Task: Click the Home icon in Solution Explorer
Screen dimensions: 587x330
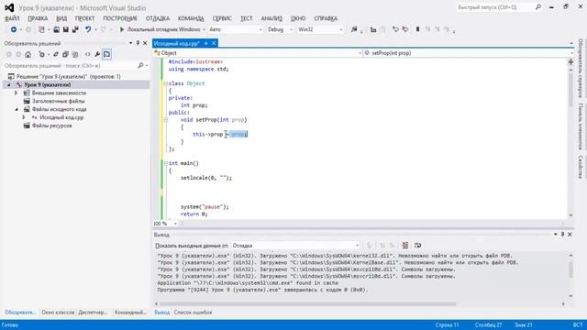Action: tap(28, 55)
